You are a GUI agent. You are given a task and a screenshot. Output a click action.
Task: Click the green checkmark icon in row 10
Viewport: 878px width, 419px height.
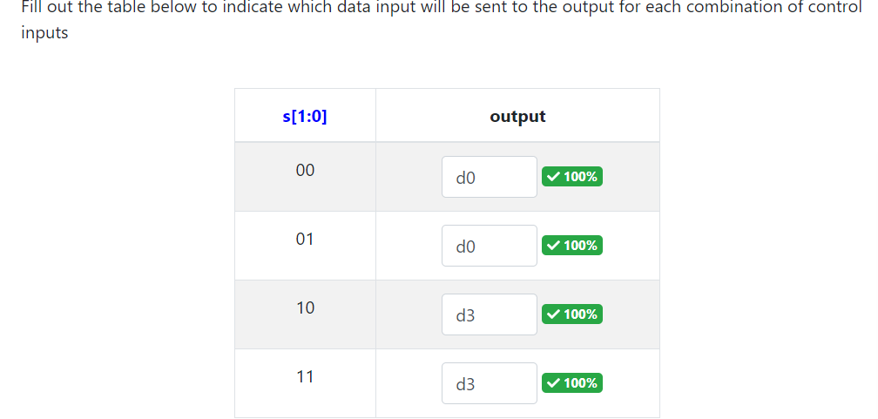coord(553,314)
